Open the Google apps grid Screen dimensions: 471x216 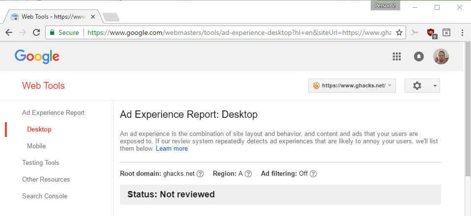(x=397, y=56)
